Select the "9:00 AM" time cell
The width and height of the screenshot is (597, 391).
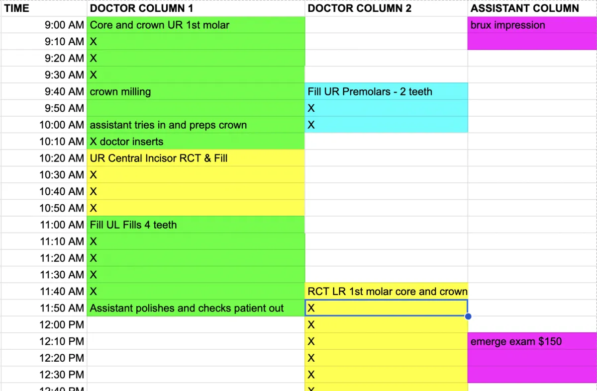pos(44,25)
